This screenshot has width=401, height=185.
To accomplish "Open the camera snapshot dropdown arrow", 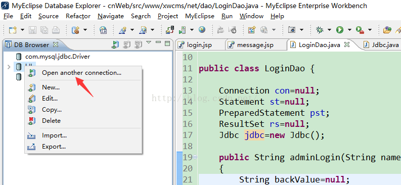I will [301, 30].
